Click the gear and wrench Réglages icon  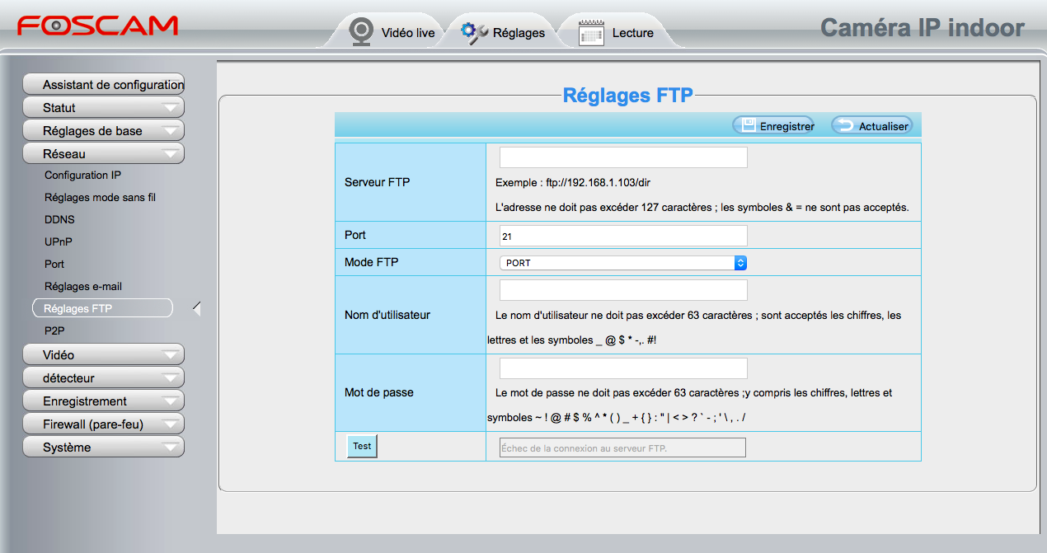pyautogui.click(x=474, y=33)
